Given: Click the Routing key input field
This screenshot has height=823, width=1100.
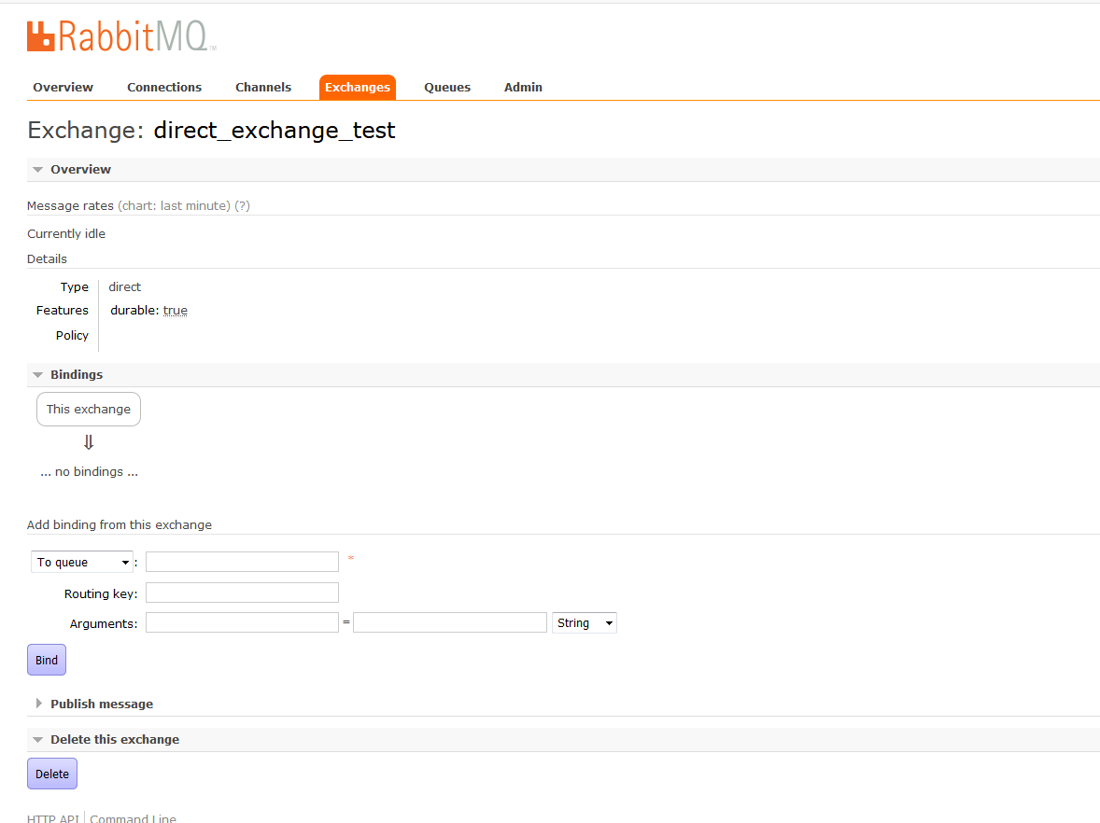Looking at the screenshot, I should coord(241,592).
